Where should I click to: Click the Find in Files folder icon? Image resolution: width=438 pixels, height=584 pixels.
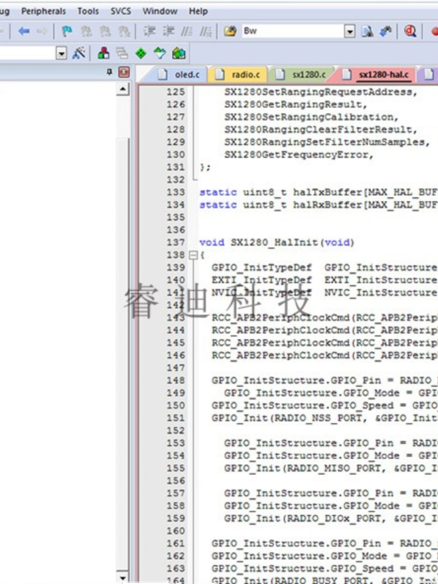[x=230, y=31]
